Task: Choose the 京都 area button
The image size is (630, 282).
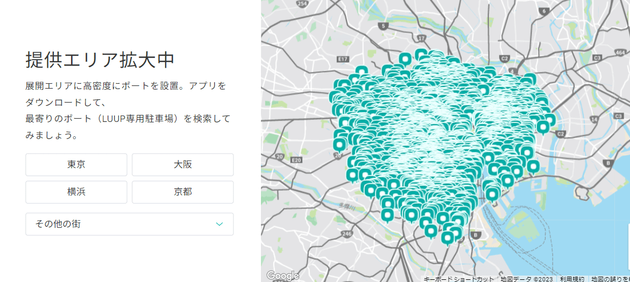Action: click(x=182, y=192)
